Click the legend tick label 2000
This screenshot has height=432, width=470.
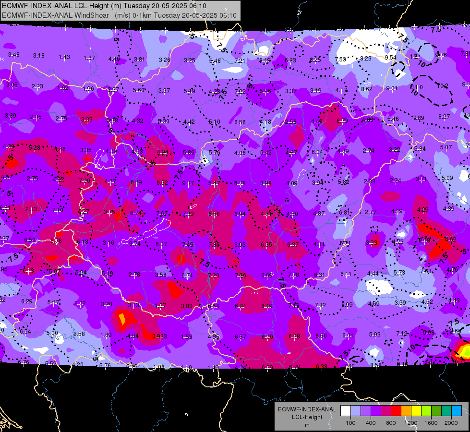pyautogui.click(x=451, y=423)
